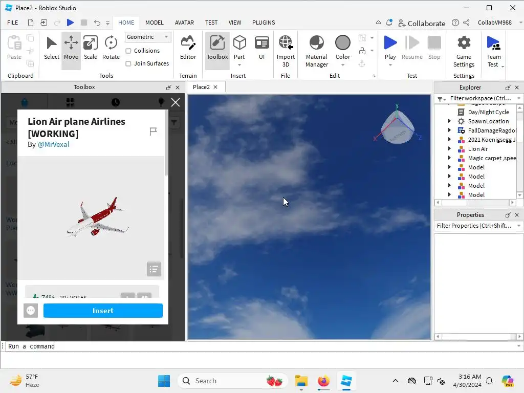524x393 pixels.
Task: Click Import 3D
Action: (286, 51)
